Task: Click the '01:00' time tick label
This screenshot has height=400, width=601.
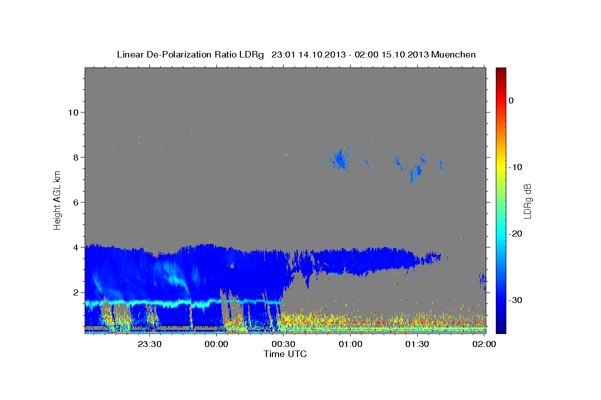Action: (x=351, y=344)
